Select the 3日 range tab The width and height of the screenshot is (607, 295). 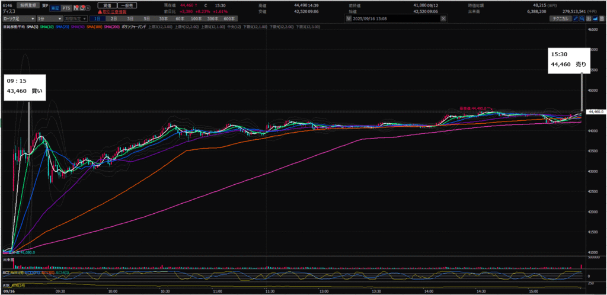130,18
